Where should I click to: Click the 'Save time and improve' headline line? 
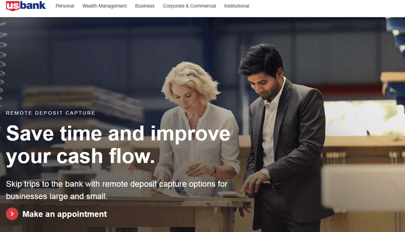(x=118, y=134)
